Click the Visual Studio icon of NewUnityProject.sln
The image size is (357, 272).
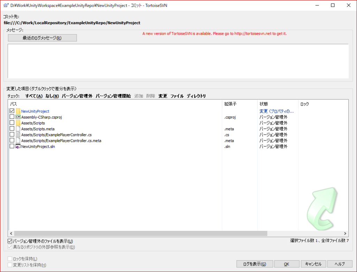pos(18,146)
